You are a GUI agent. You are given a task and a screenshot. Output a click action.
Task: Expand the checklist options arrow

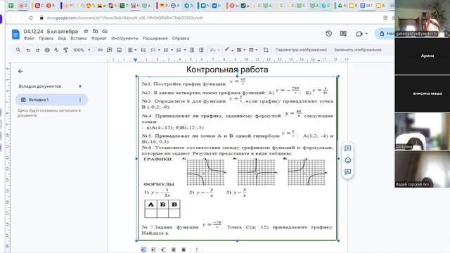tap(159, 50)
